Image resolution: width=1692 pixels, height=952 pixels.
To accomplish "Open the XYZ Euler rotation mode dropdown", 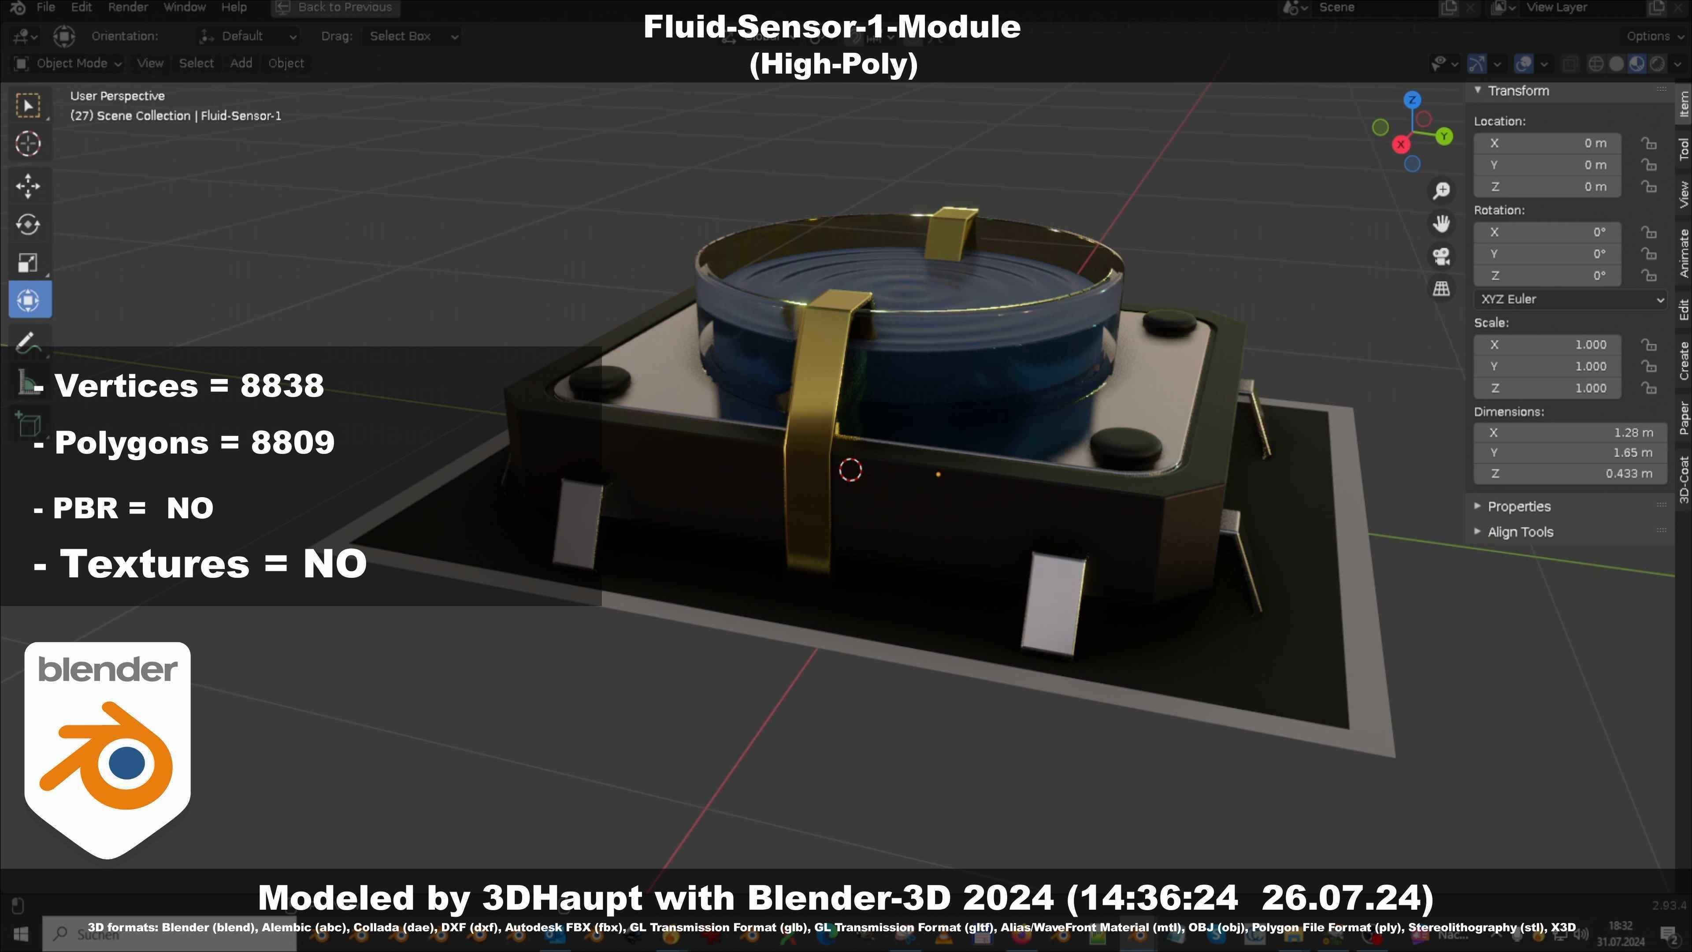I will (1570, 300).
